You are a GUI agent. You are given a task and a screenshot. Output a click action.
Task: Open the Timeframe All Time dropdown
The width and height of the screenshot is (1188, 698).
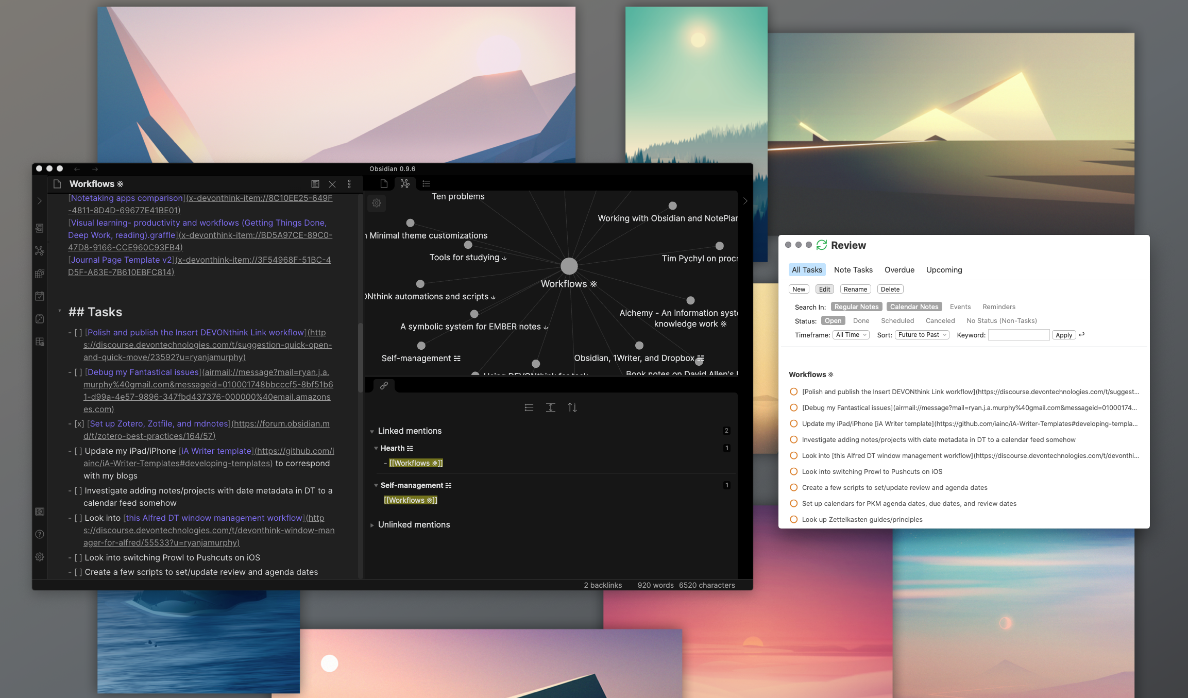coord(851,335)
